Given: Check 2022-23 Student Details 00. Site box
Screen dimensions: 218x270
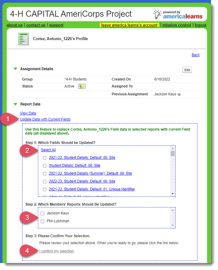Looking at the screenshot, I should point(45,181).
